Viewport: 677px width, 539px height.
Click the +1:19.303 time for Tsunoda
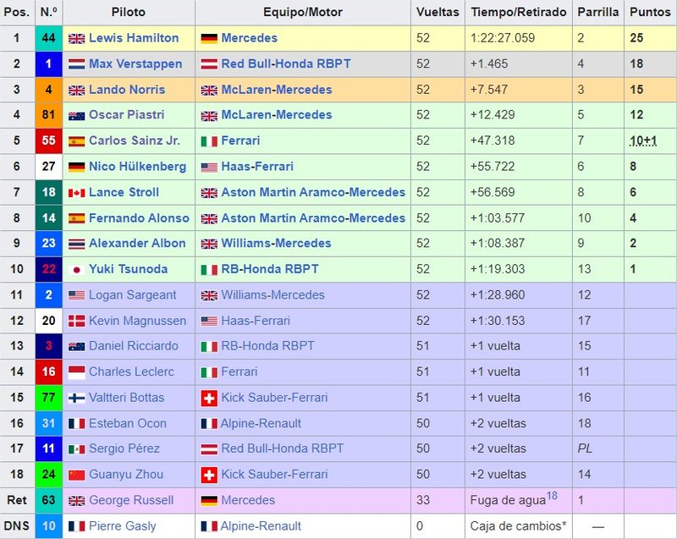(x=498, y=269)
